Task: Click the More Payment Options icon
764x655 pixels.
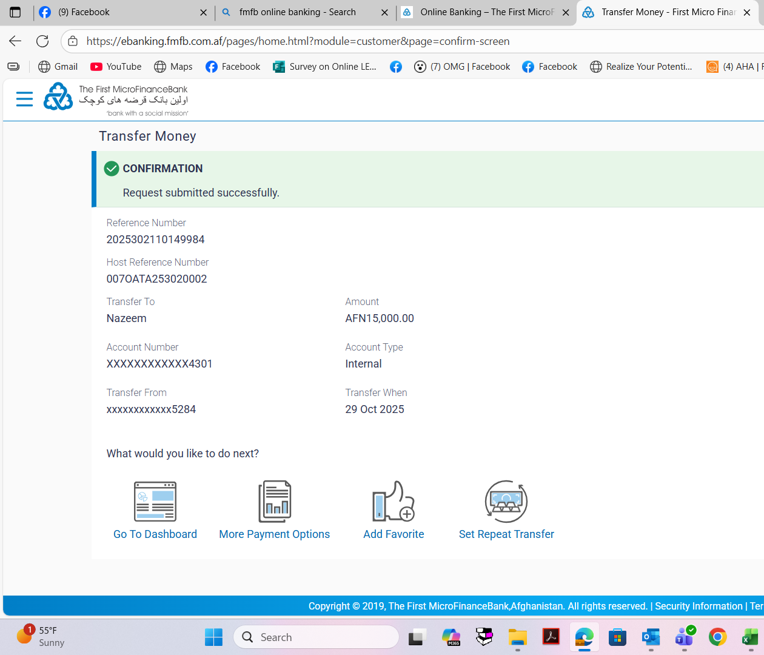Action: 275,502
